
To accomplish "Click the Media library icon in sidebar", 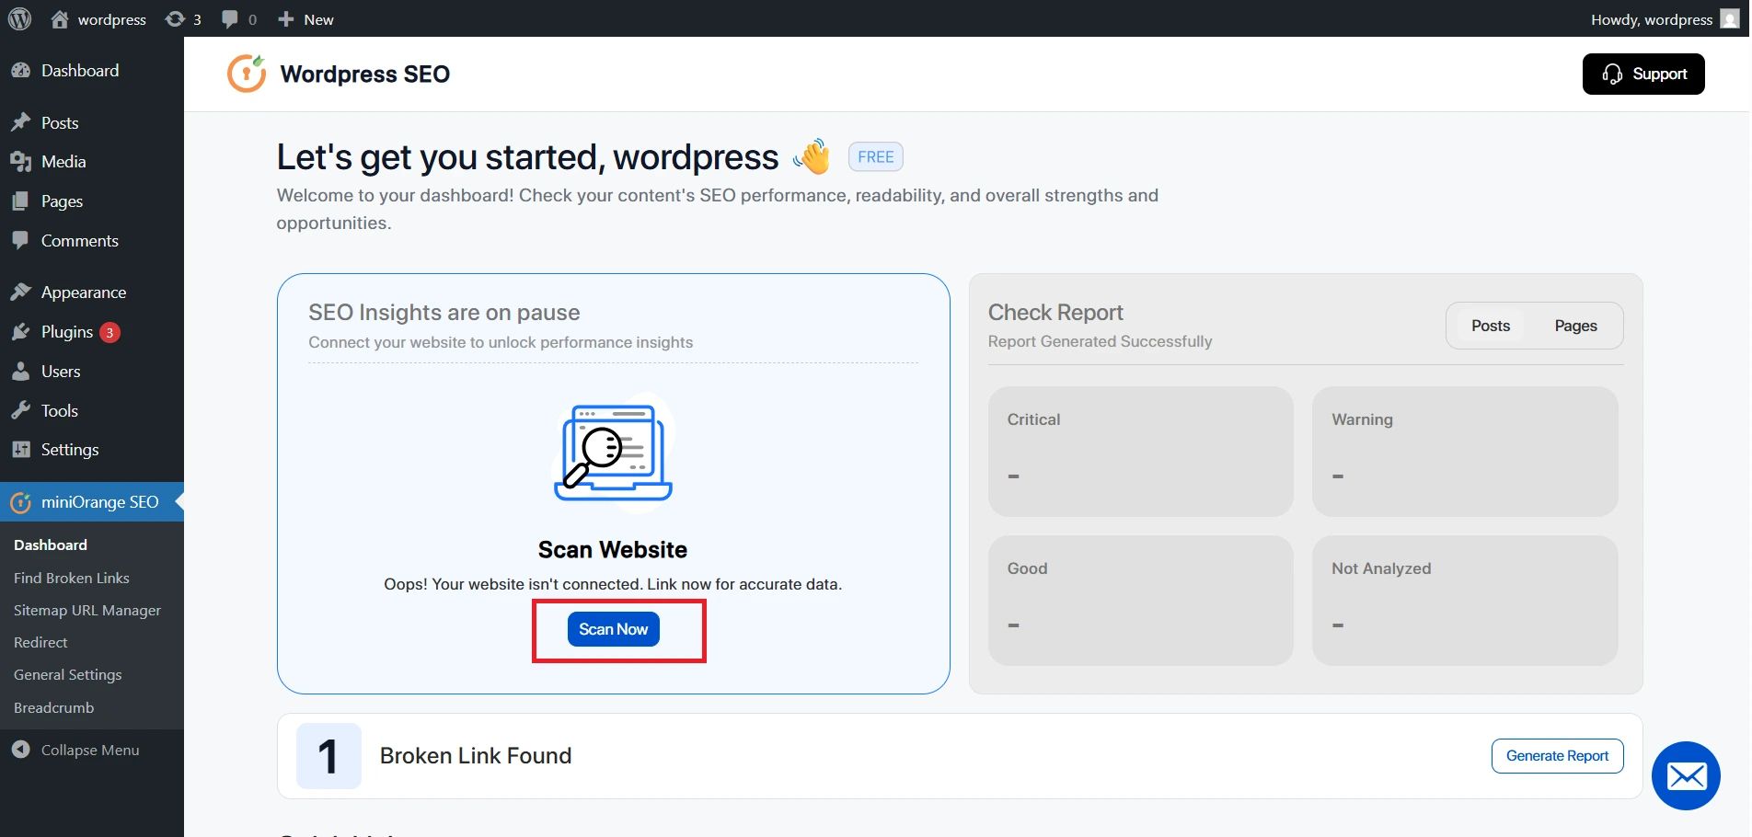I will click(22, 161).
